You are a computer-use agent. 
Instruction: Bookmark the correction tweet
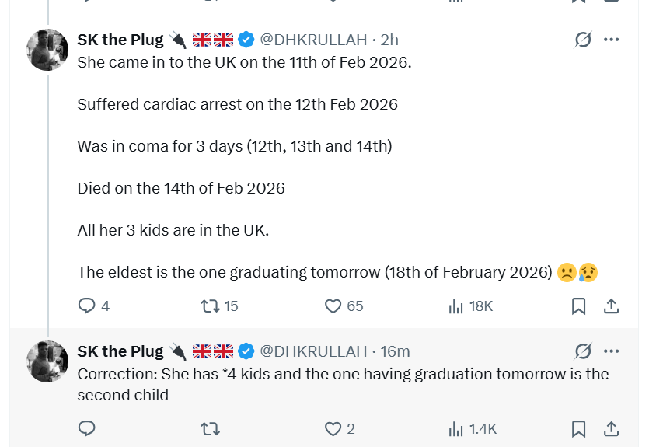point(578,428)
